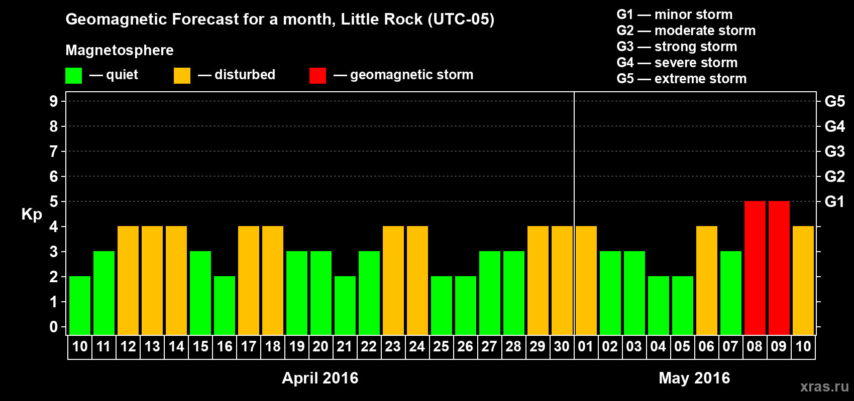Screen dimensions: 854x401
Task: Select the red bar for May 09
Action: click(779, 268)
